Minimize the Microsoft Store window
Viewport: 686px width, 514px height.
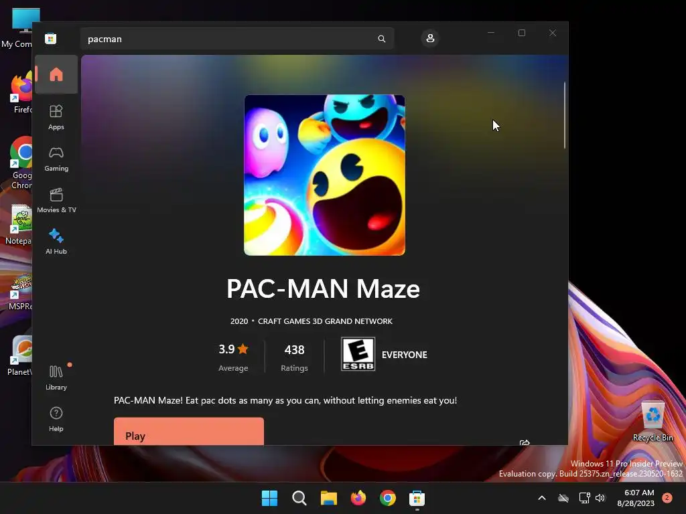point(491,33)
